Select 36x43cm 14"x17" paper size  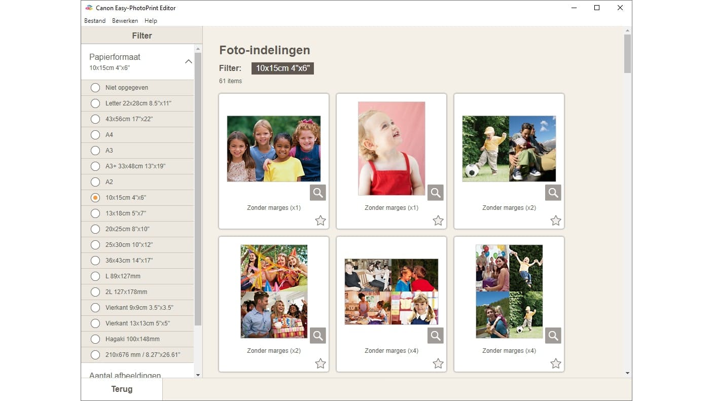(x=137, y=261)
